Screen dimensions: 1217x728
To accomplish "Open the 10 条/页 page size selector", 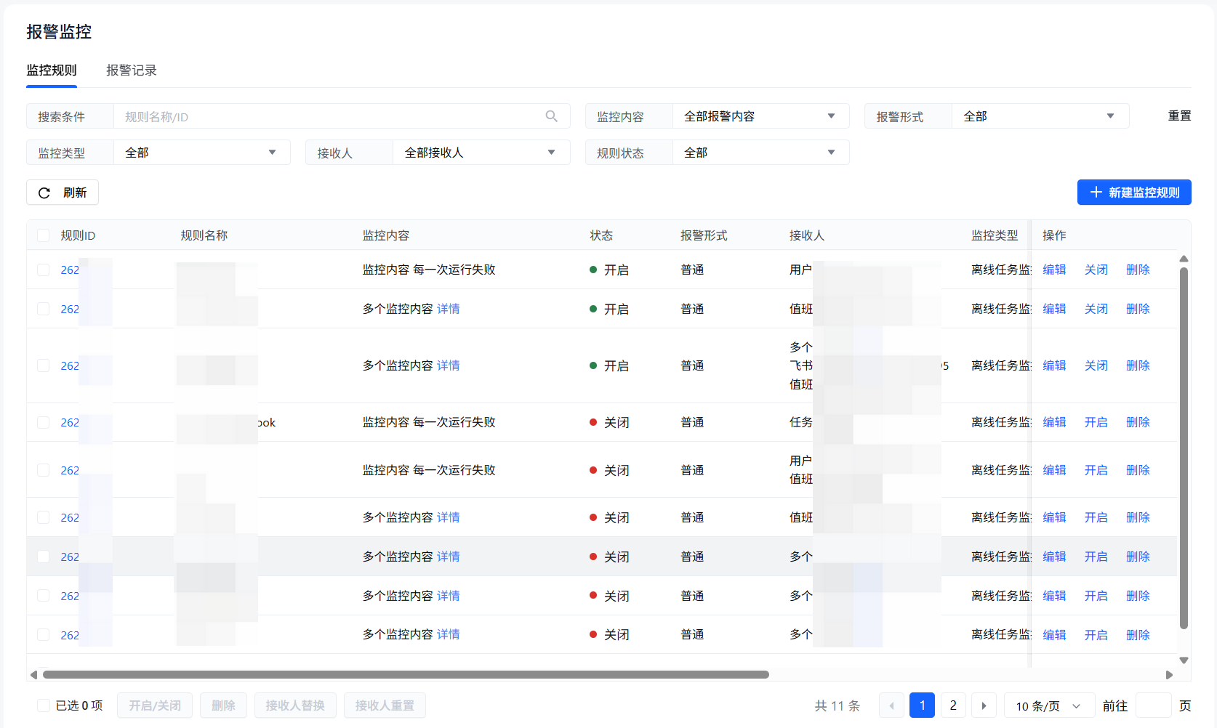I will [x=1048, y=705].
